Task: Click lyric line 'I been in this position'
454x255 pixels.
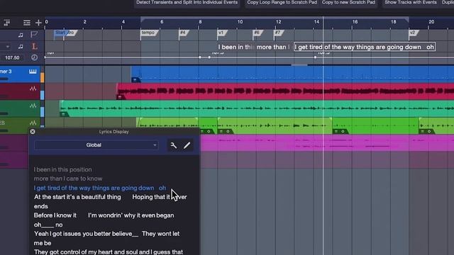Action: click(63, 170)
